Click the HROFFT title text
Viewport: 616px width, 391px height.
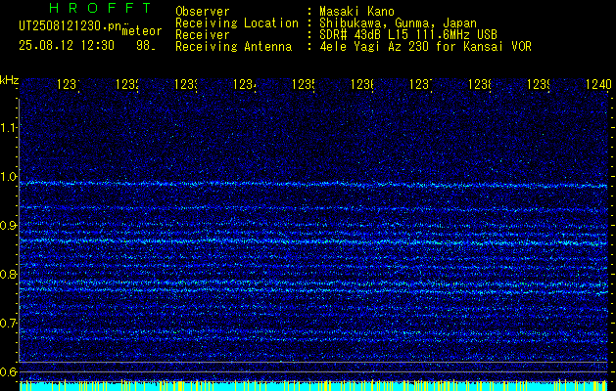[100, 8]
